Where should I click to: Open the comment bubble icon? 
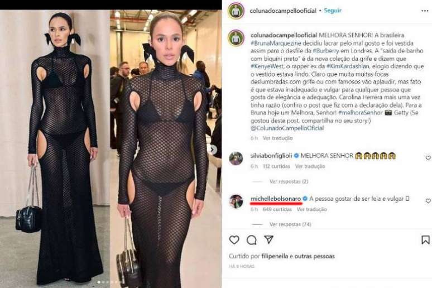point(252,240)
